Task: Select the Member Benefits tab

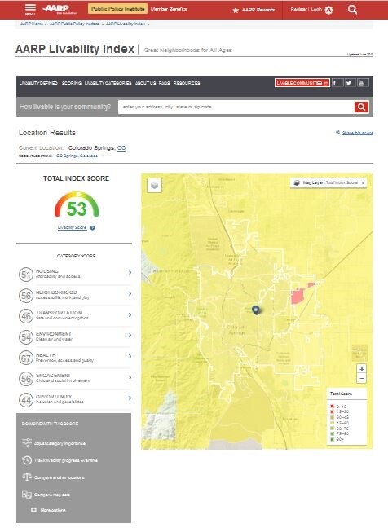Action: [x=169, y=9]
